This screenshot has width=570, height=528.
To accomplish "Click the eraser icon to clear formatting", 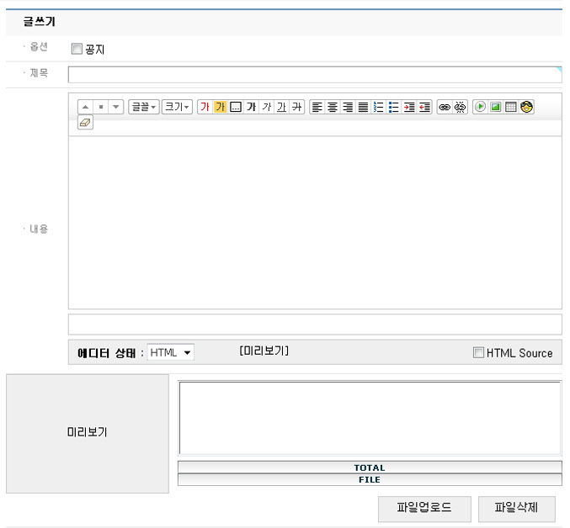I will pyautogui.click(x=85, y=123).
